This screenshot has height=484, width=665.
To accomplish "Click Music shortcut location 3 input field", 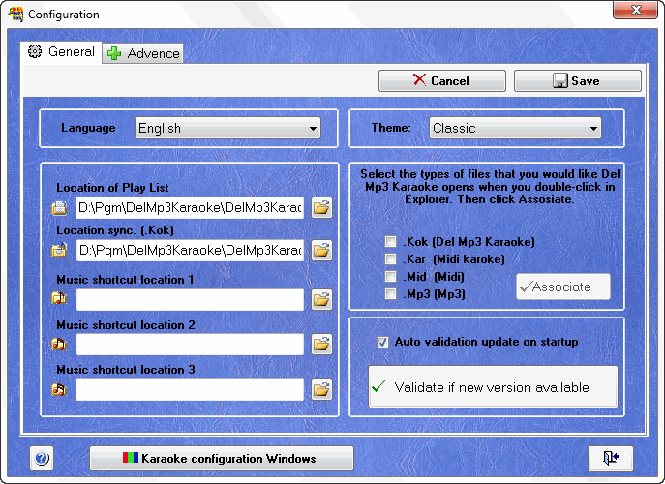I will 190,389.
